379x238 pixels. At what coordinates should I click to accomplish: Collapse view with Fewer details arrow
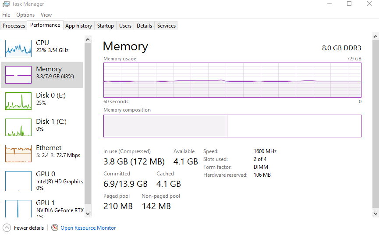(x=7, y=228)
